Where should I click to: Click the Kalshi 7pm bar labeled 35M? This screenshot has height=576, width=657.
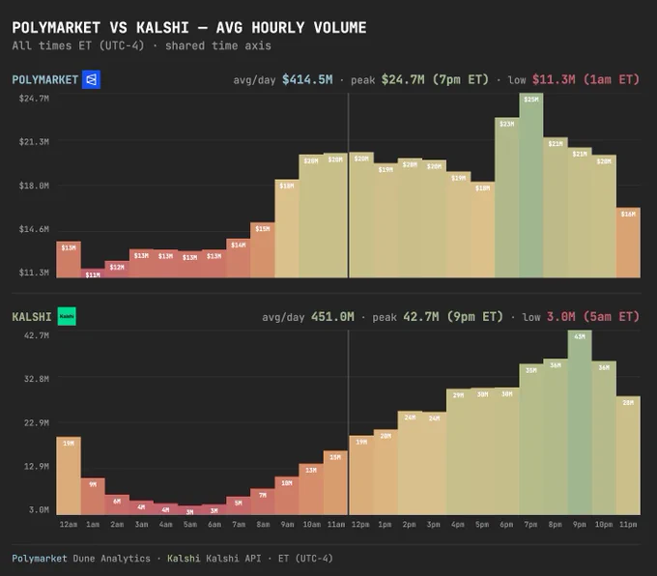(531, 440)
